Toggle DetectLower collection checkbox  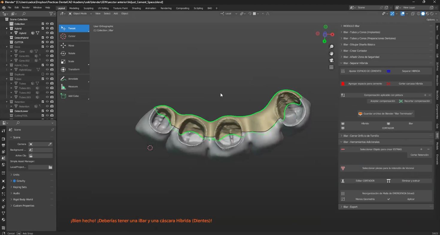(43, 111)
